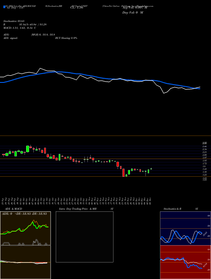This screenshot has height=279, width=211.
Task: Click the white price line peak in upper chart
Action: point(41,68)
